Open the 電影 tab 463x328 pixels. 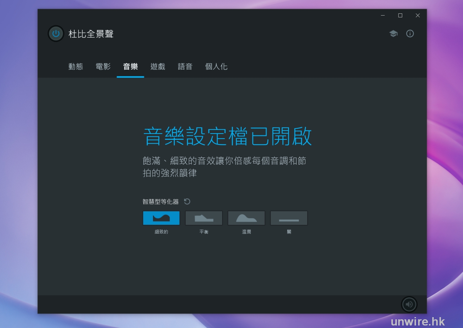tap(103, 67)
